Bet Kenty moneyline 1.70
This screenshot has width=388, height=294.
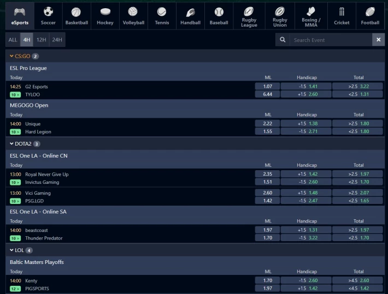(x=267, y=280)
